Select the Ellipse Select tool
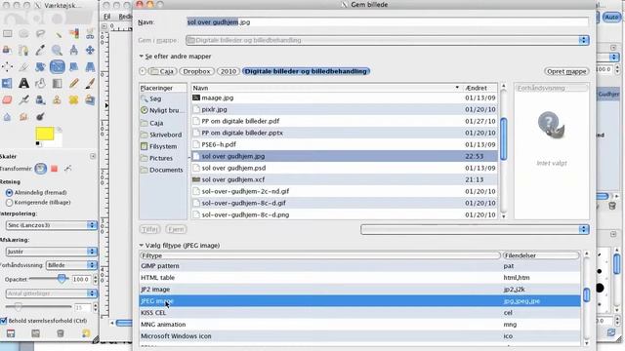625x351 pixels. point(23,34)
